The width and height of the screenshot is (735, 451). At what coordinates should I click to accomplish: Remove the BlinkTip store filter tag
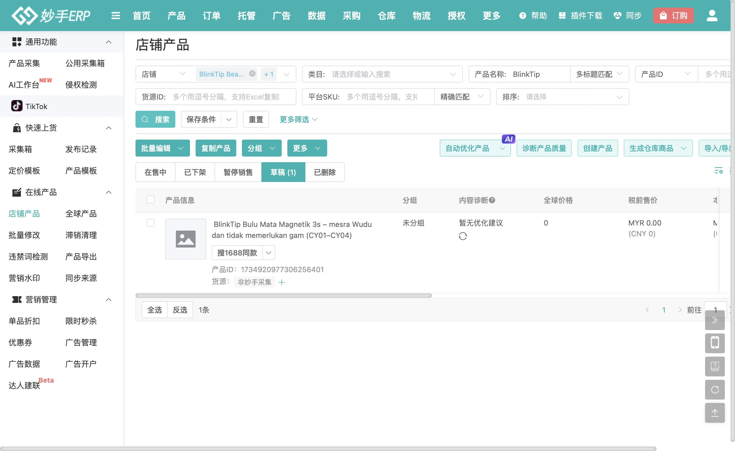coord(252,73)
